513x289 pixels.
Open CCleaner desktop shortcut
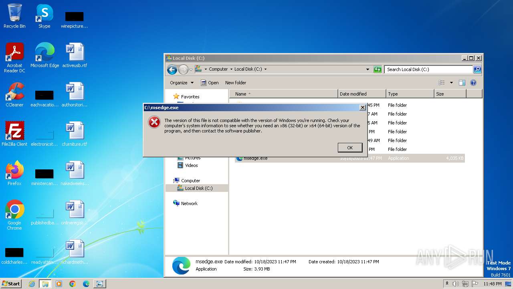[x=14, y=95]
